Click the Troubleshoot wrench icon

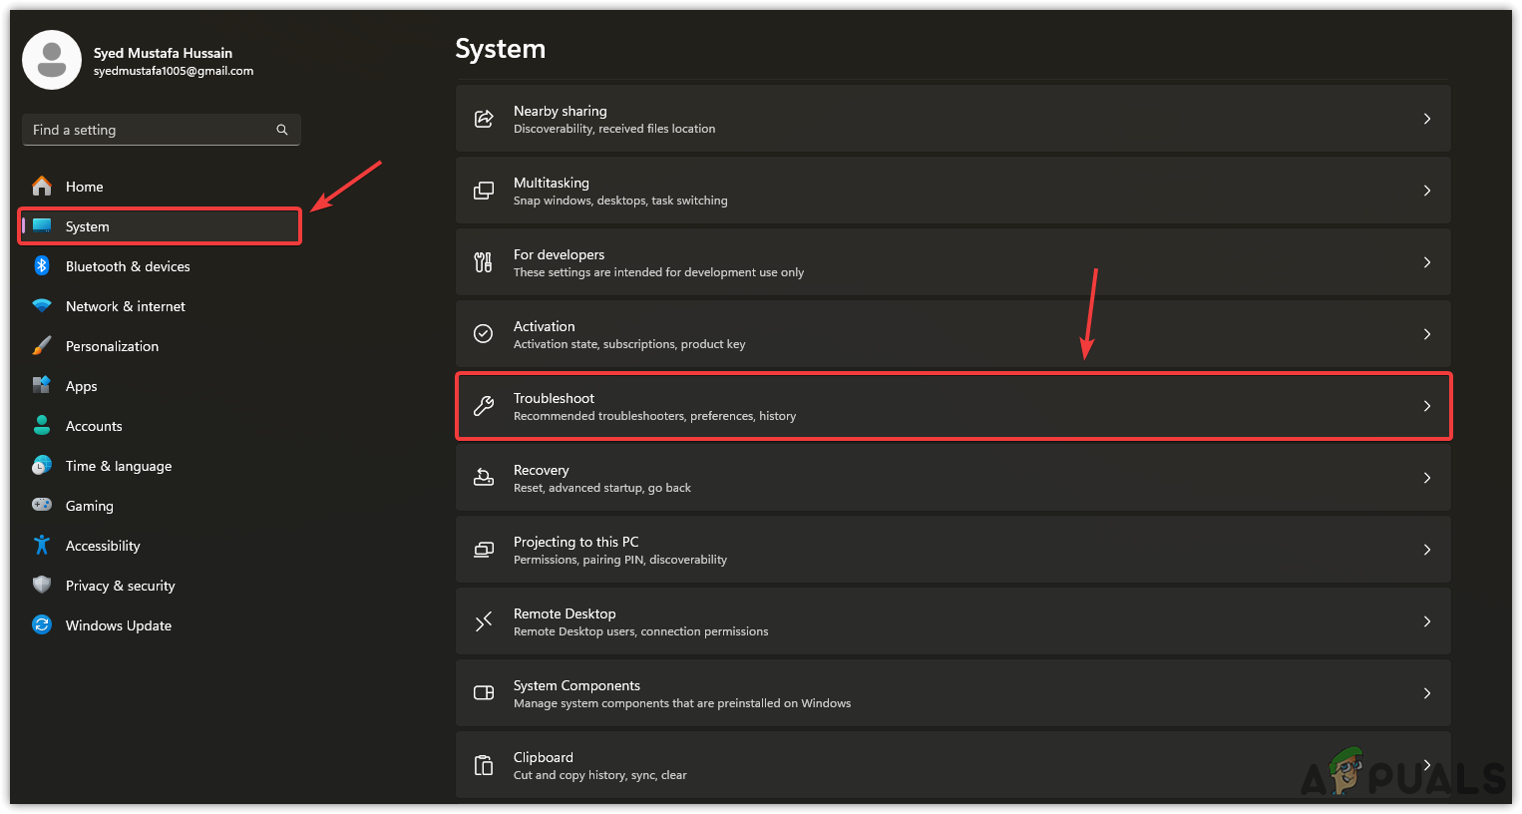pyautogui.click(x=484, y=406)
